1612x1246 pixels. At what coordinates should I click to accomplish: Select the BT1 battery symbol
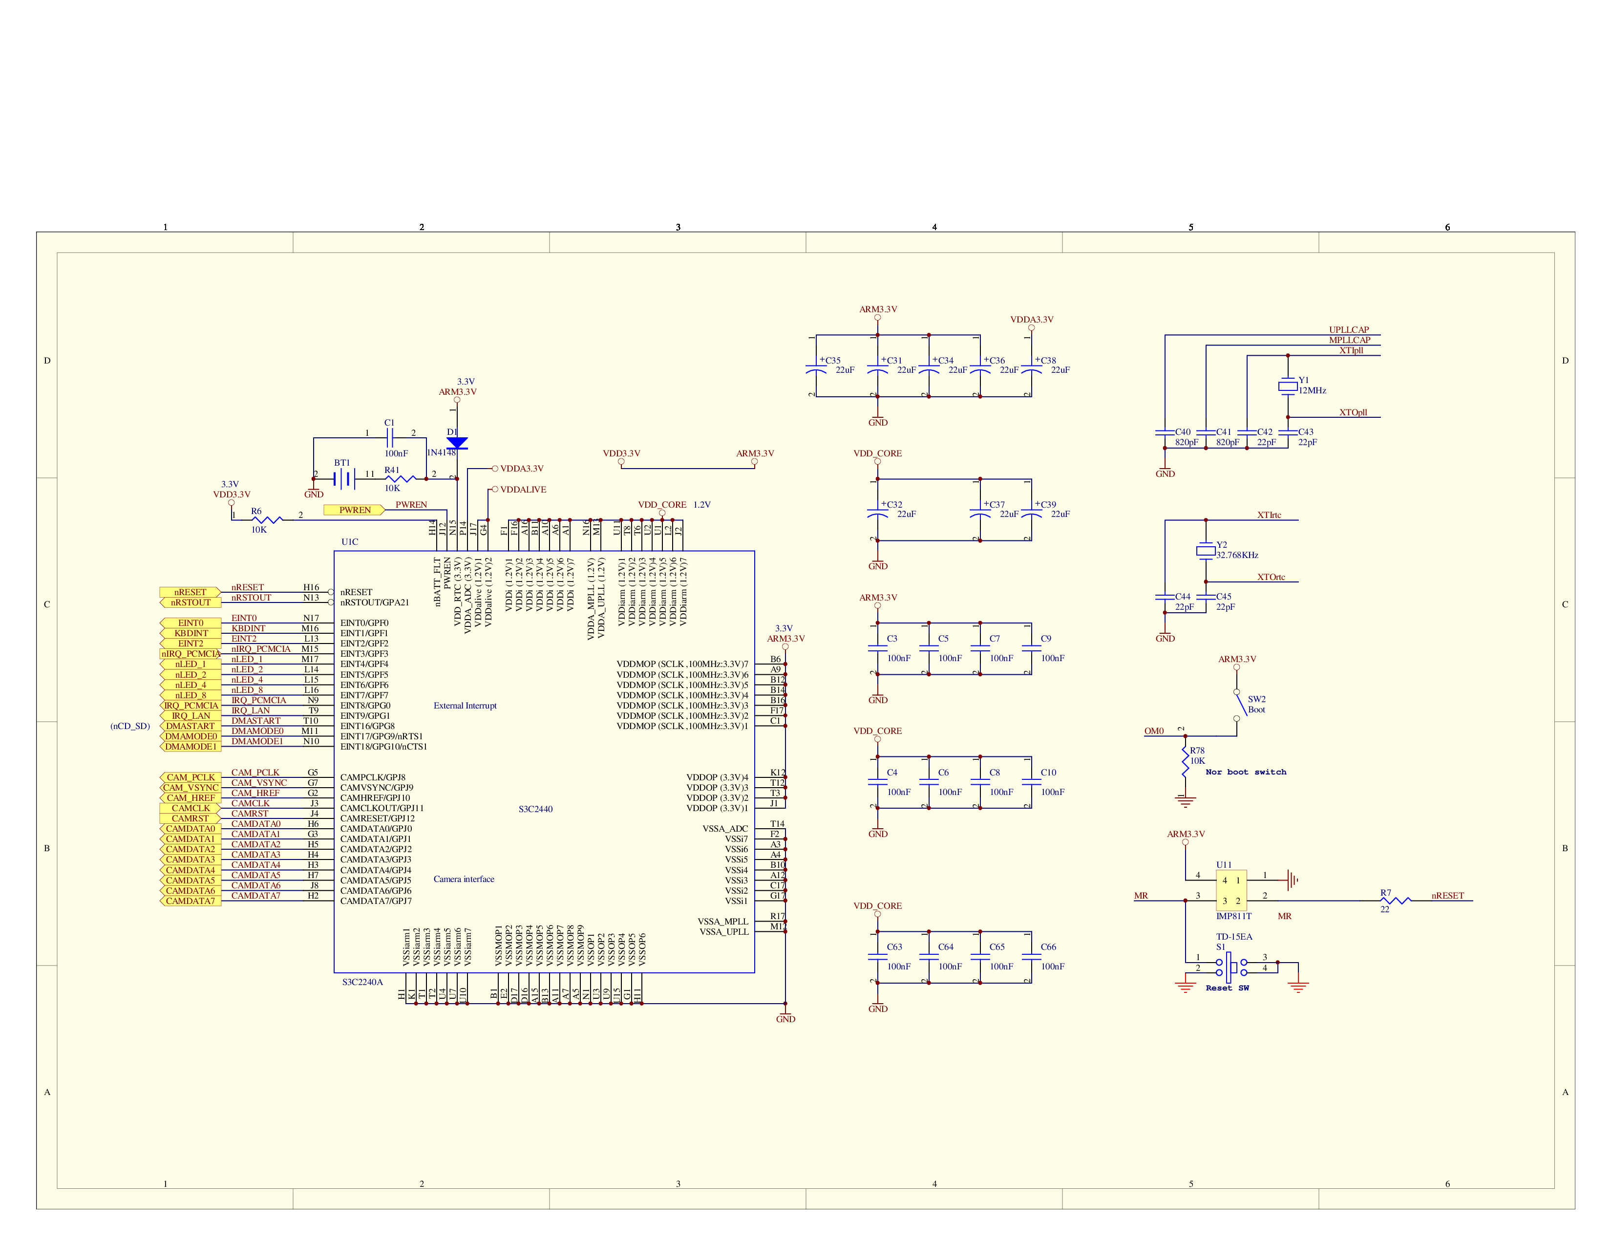[x=344, y=479]
